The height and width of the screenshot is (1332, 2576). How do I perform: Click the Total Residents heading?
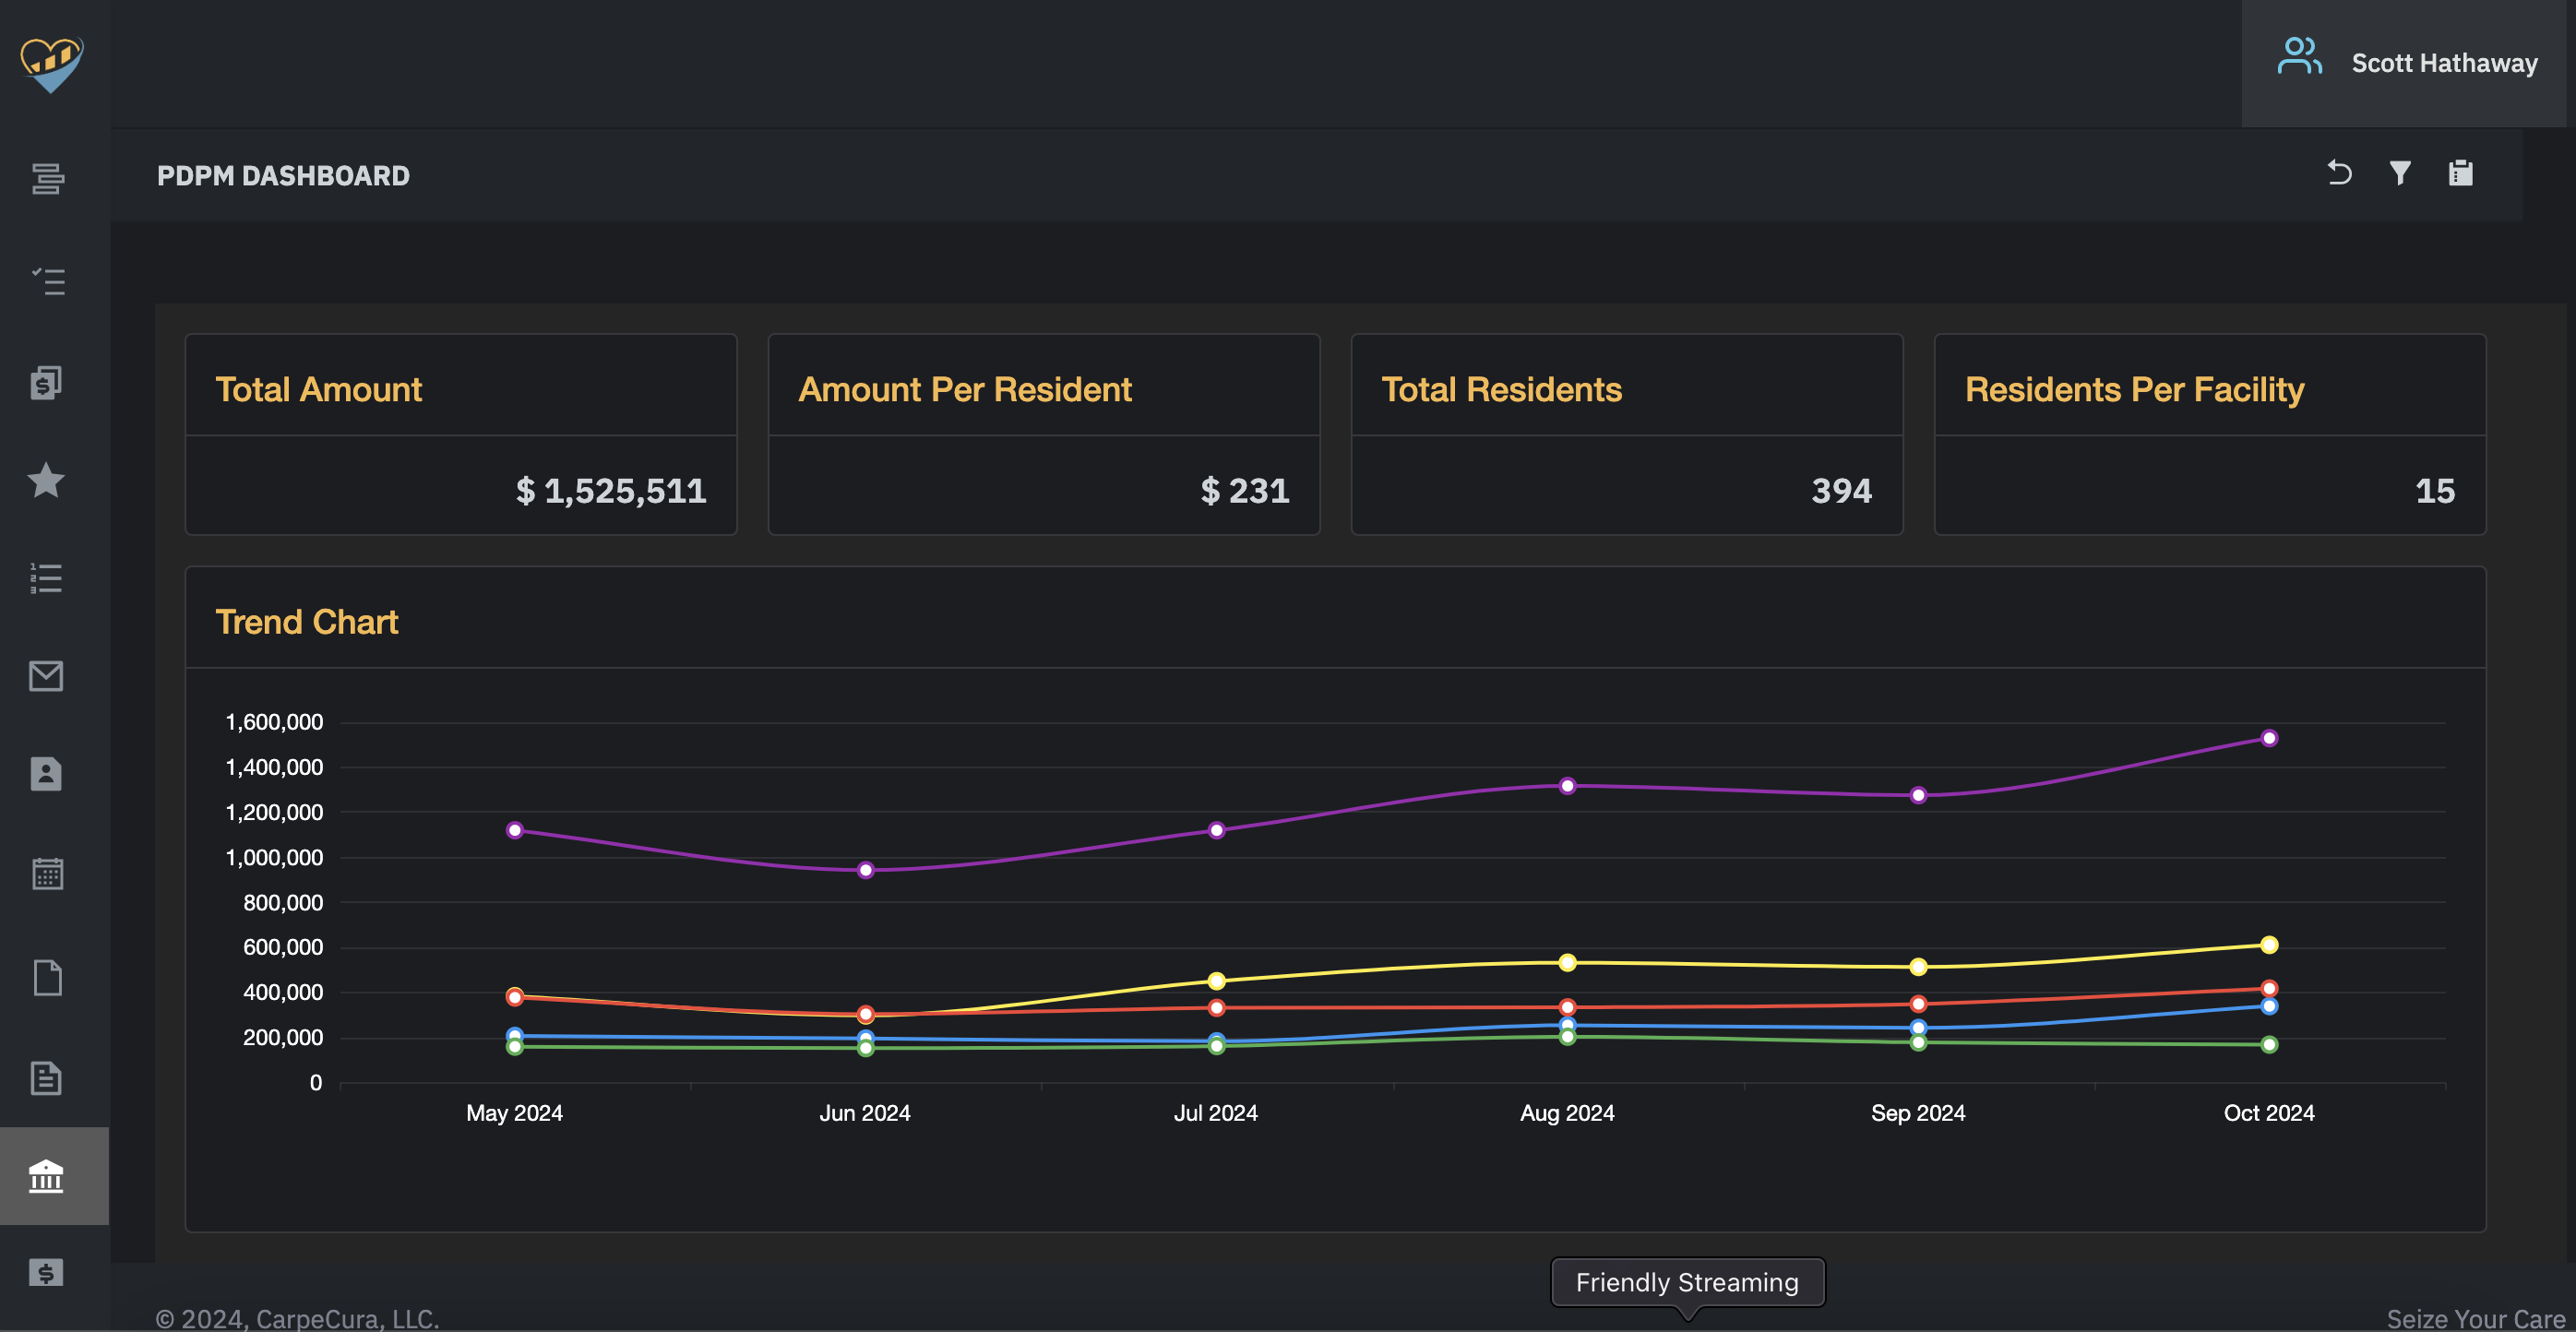[x=1501, y=389]
